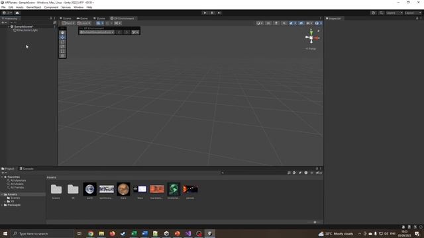Open the Windows Start menu
Image resolution: width=424 pixels, height=238 pixels.
pyautogui.click(x=5, y=233)
